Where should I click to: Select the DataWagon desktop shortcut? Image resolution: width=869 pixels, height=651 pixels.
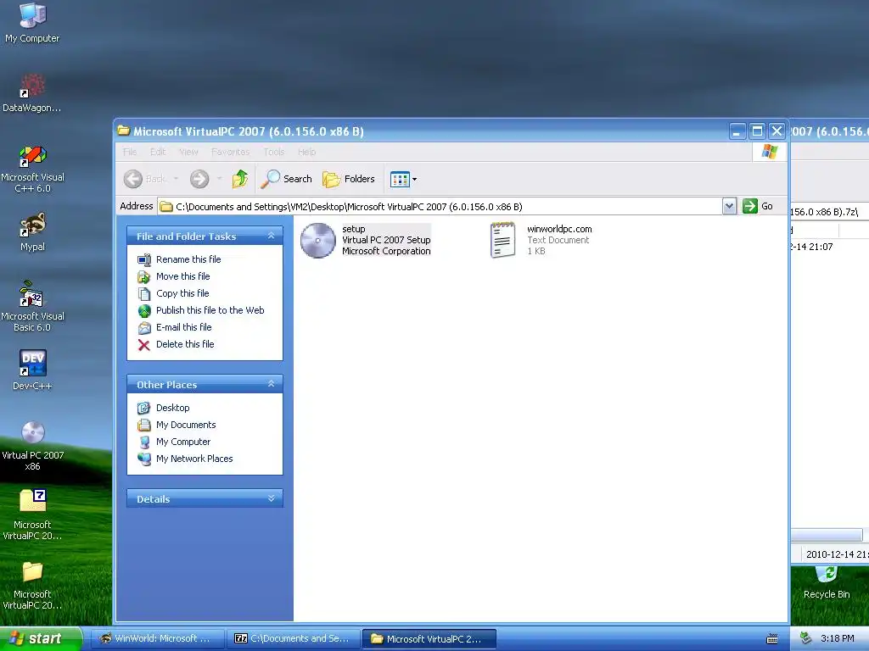click(32, 93)
